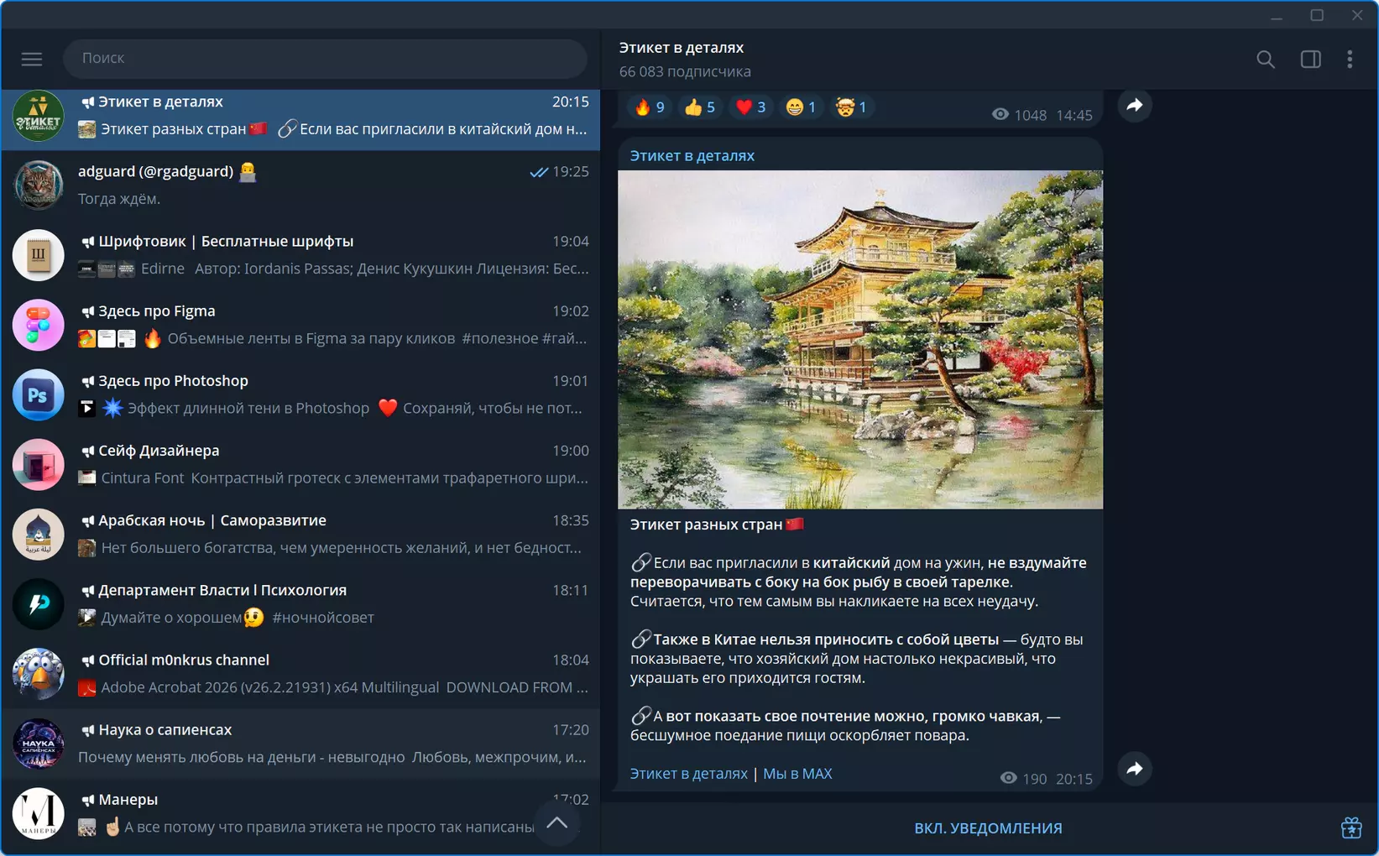
Task: Open the golden pavilion painting image
Action: click(860, 339)
